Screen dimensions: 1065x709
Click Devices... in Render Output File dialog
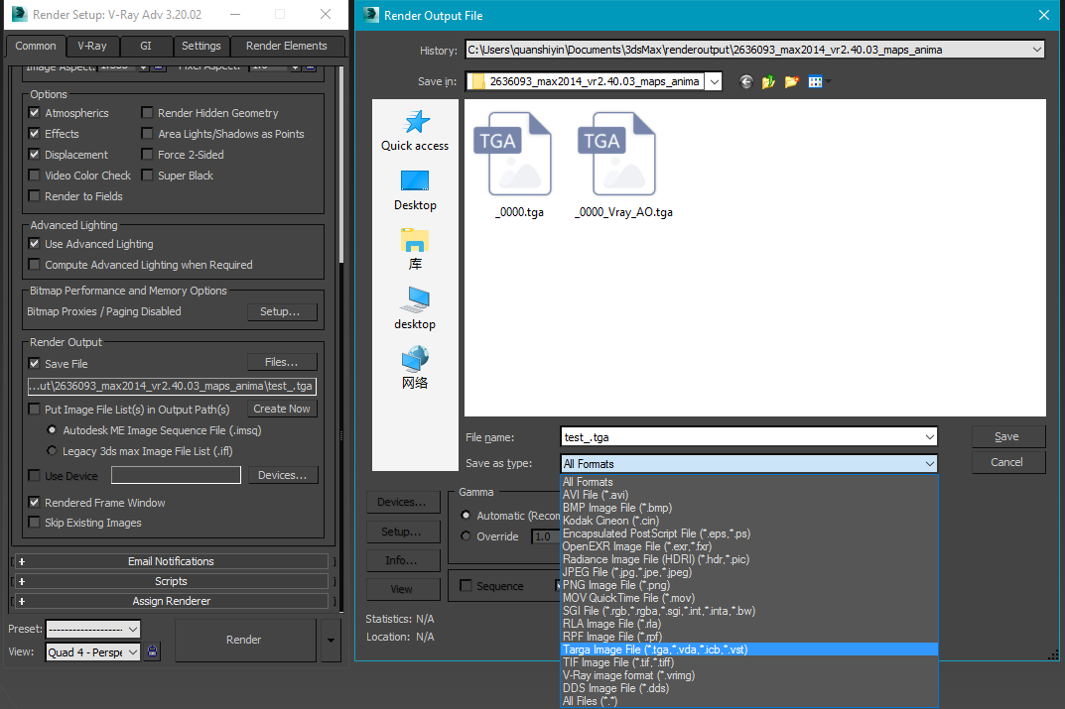pyautogui.click(x=403, y=502)
